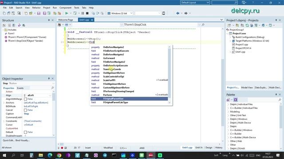The height and width of the screenshot is (159, 284).
Task: Switch to Properties tab in Object Inspector
Action: point(8,88)
